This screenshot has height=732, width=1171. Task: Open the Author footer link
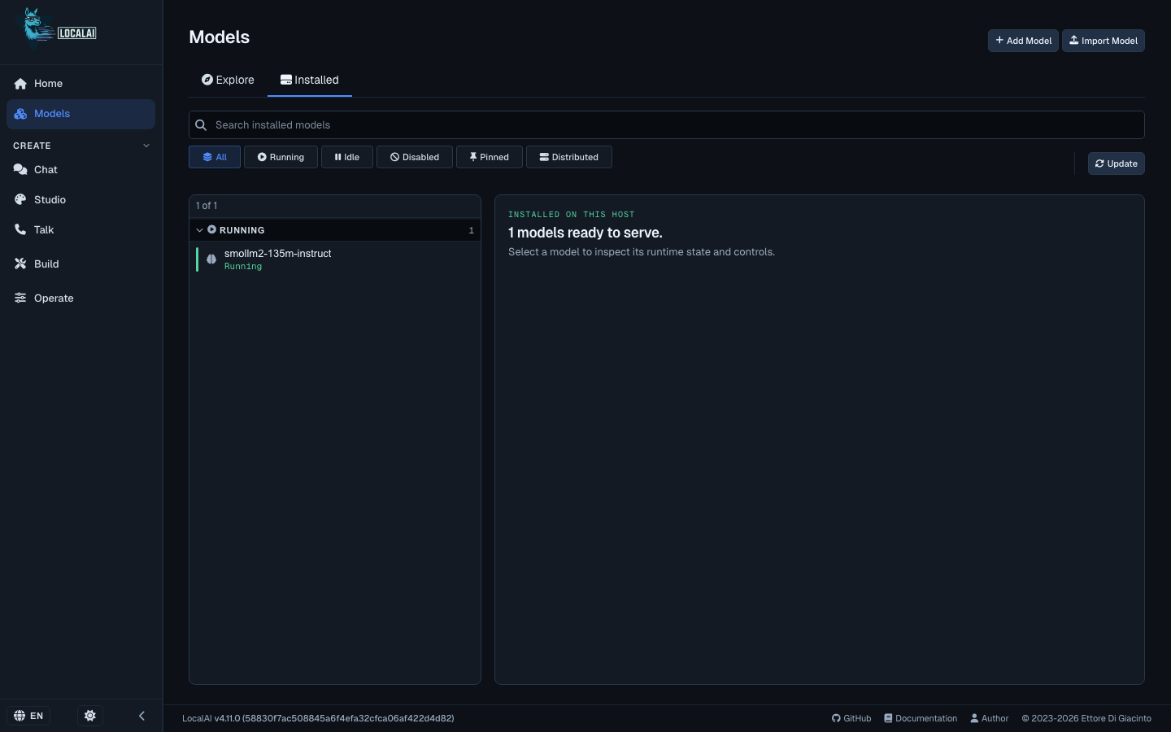click(990, 718)
